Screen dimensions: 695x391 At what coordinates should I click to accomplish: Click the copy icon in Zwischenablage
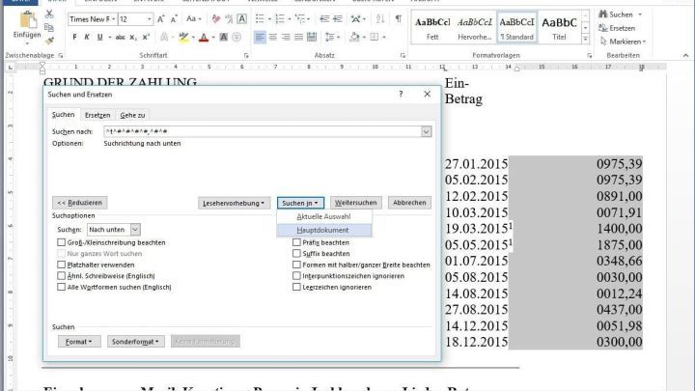pyautogui.click(x=49, y=27)
